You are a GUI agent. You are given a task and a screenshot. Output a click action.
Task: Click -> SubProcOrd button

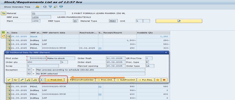pyautogui.click(x=125, y=80)
